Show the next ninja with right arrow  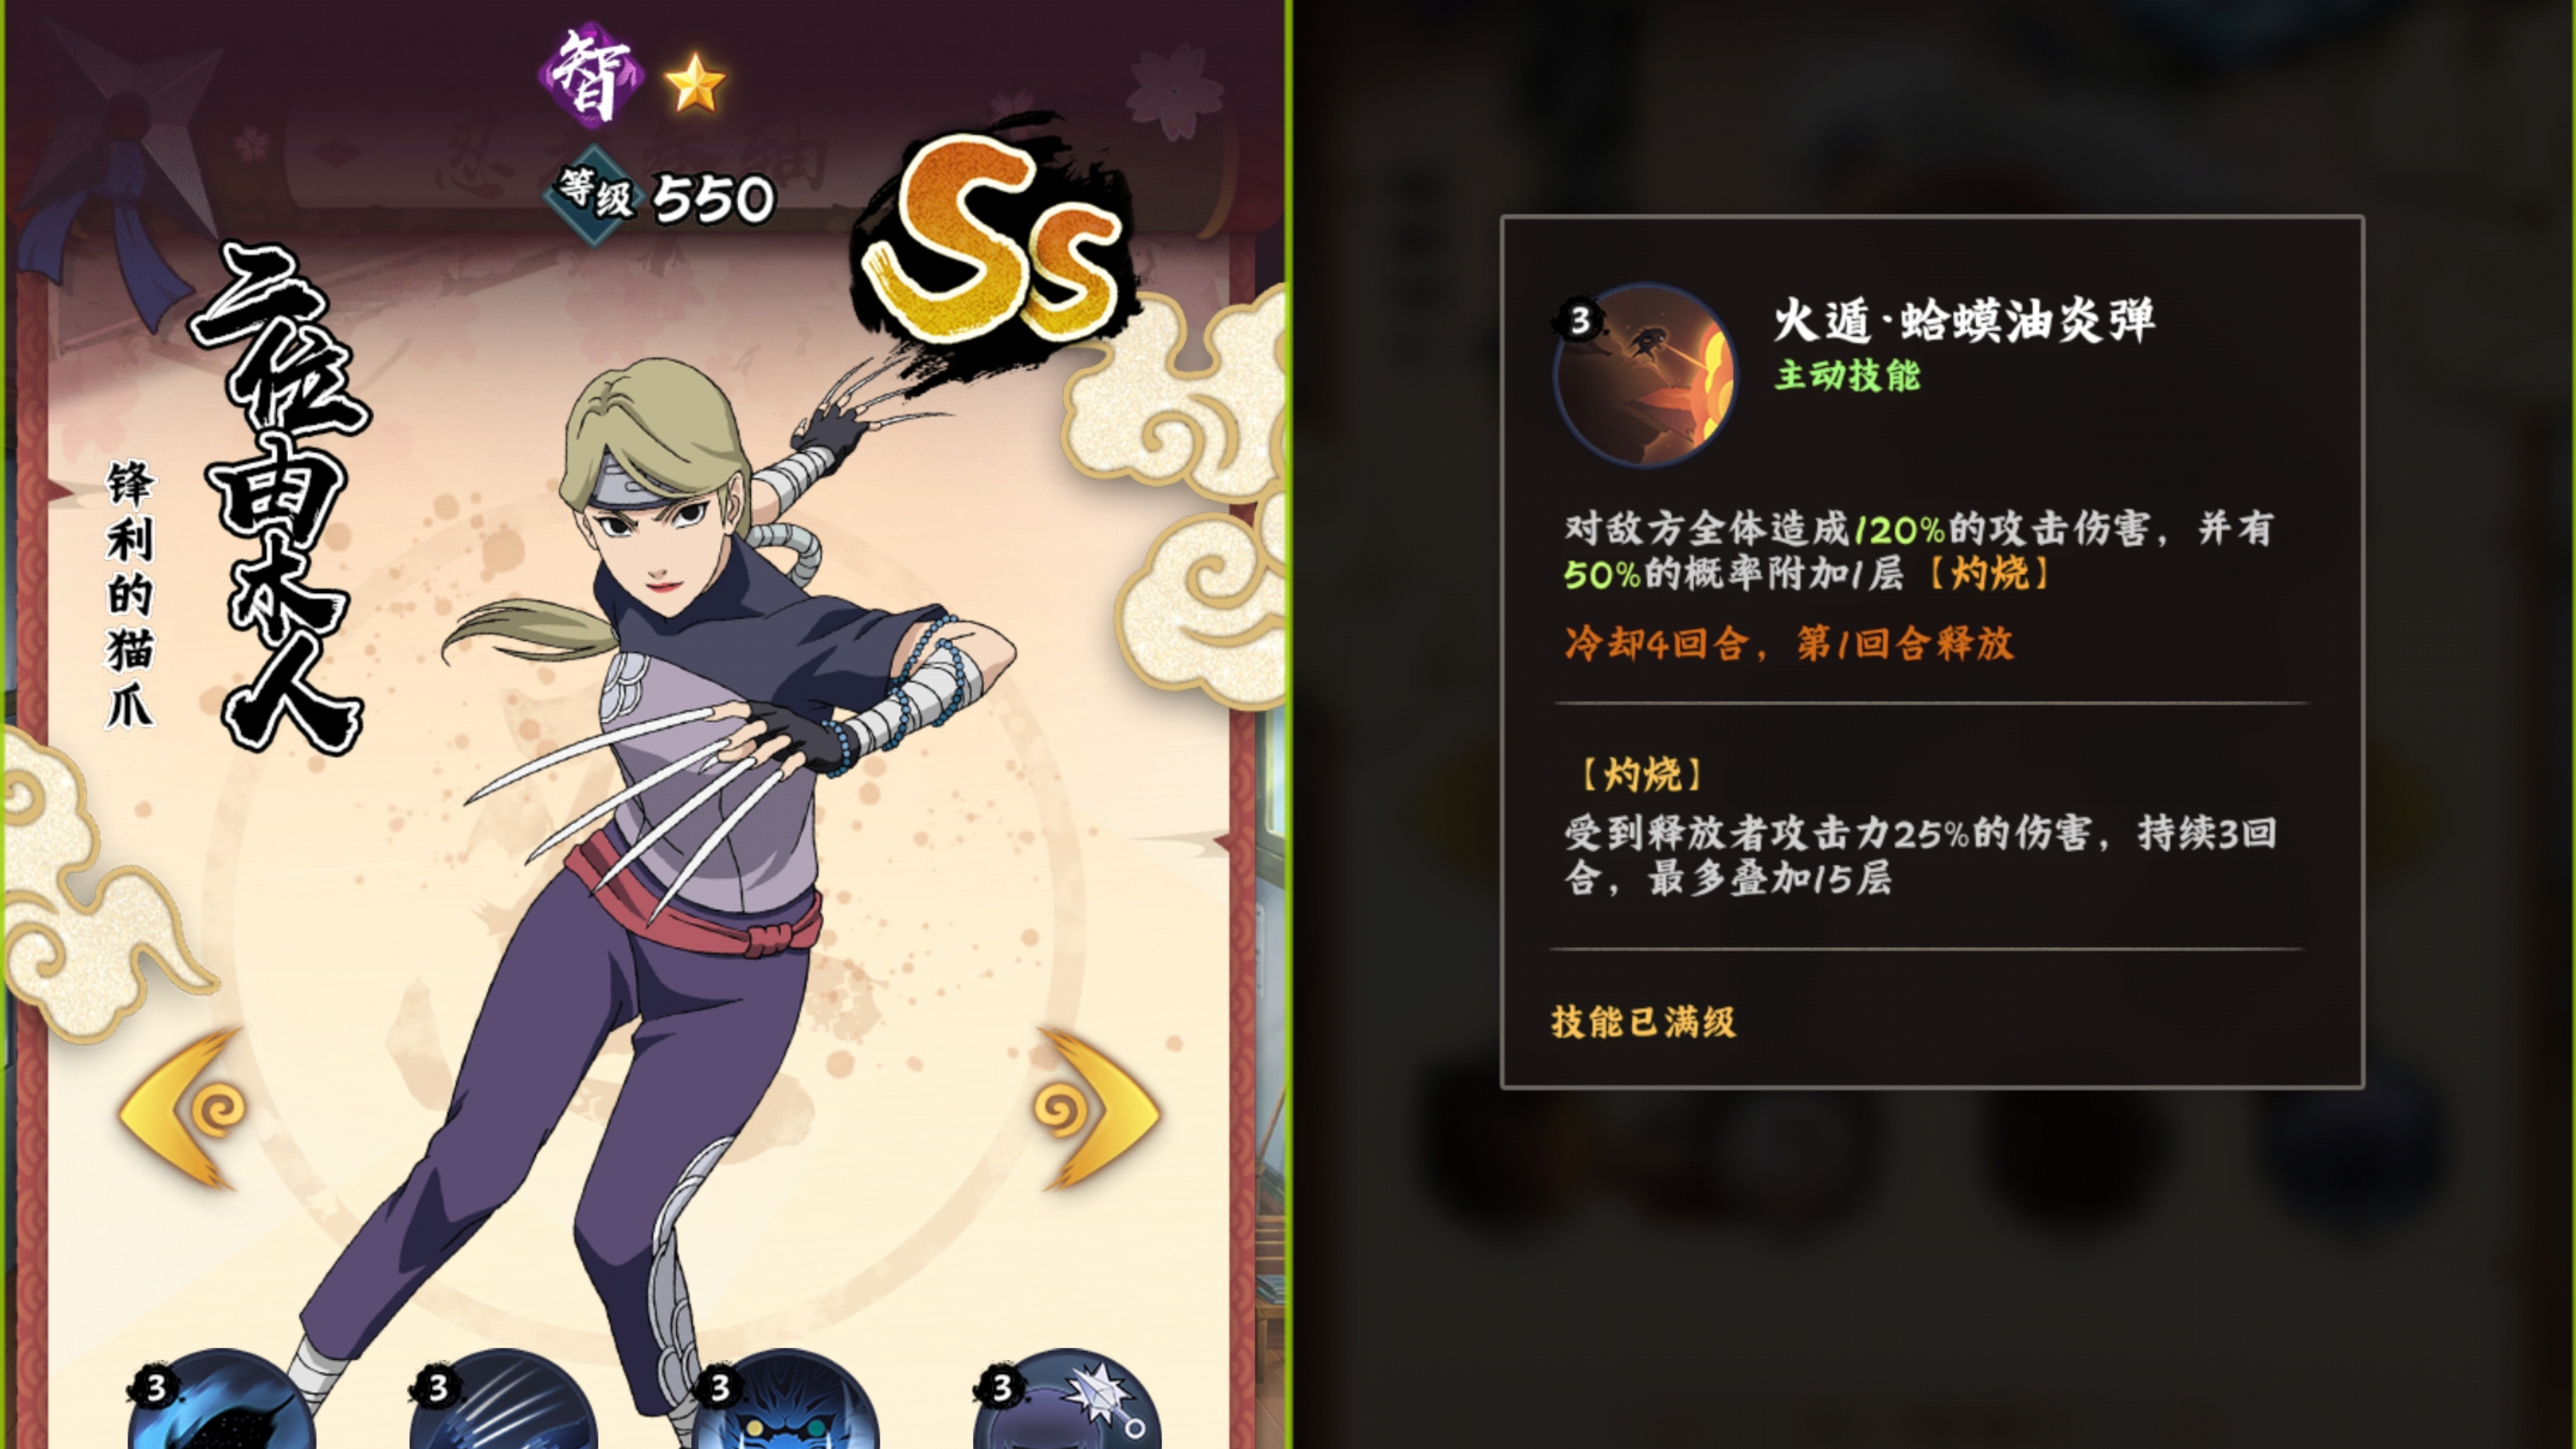tap(1098, 1108)
